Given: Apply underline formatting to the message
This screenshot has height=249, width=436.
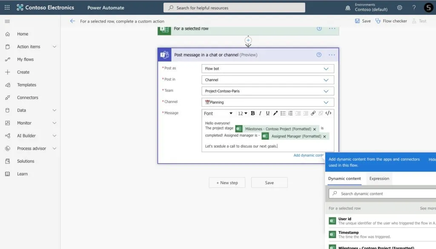Looking at the screenshot, I should pyautogui.click(x=267, y=113).
